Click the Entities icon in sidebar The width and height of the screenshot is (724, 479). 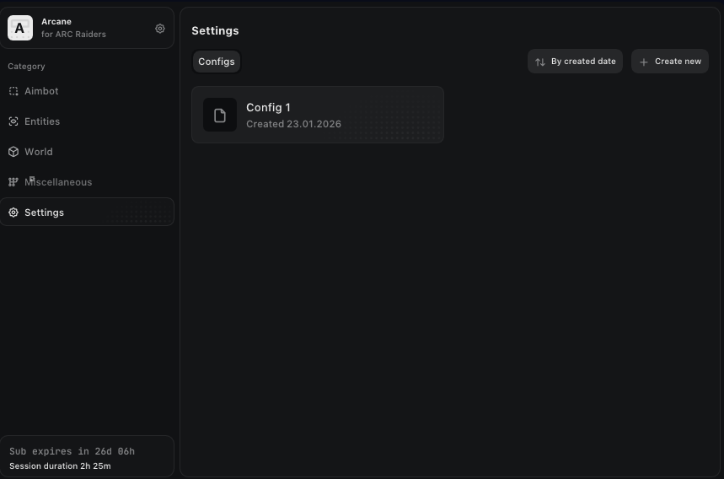(13, 121)
